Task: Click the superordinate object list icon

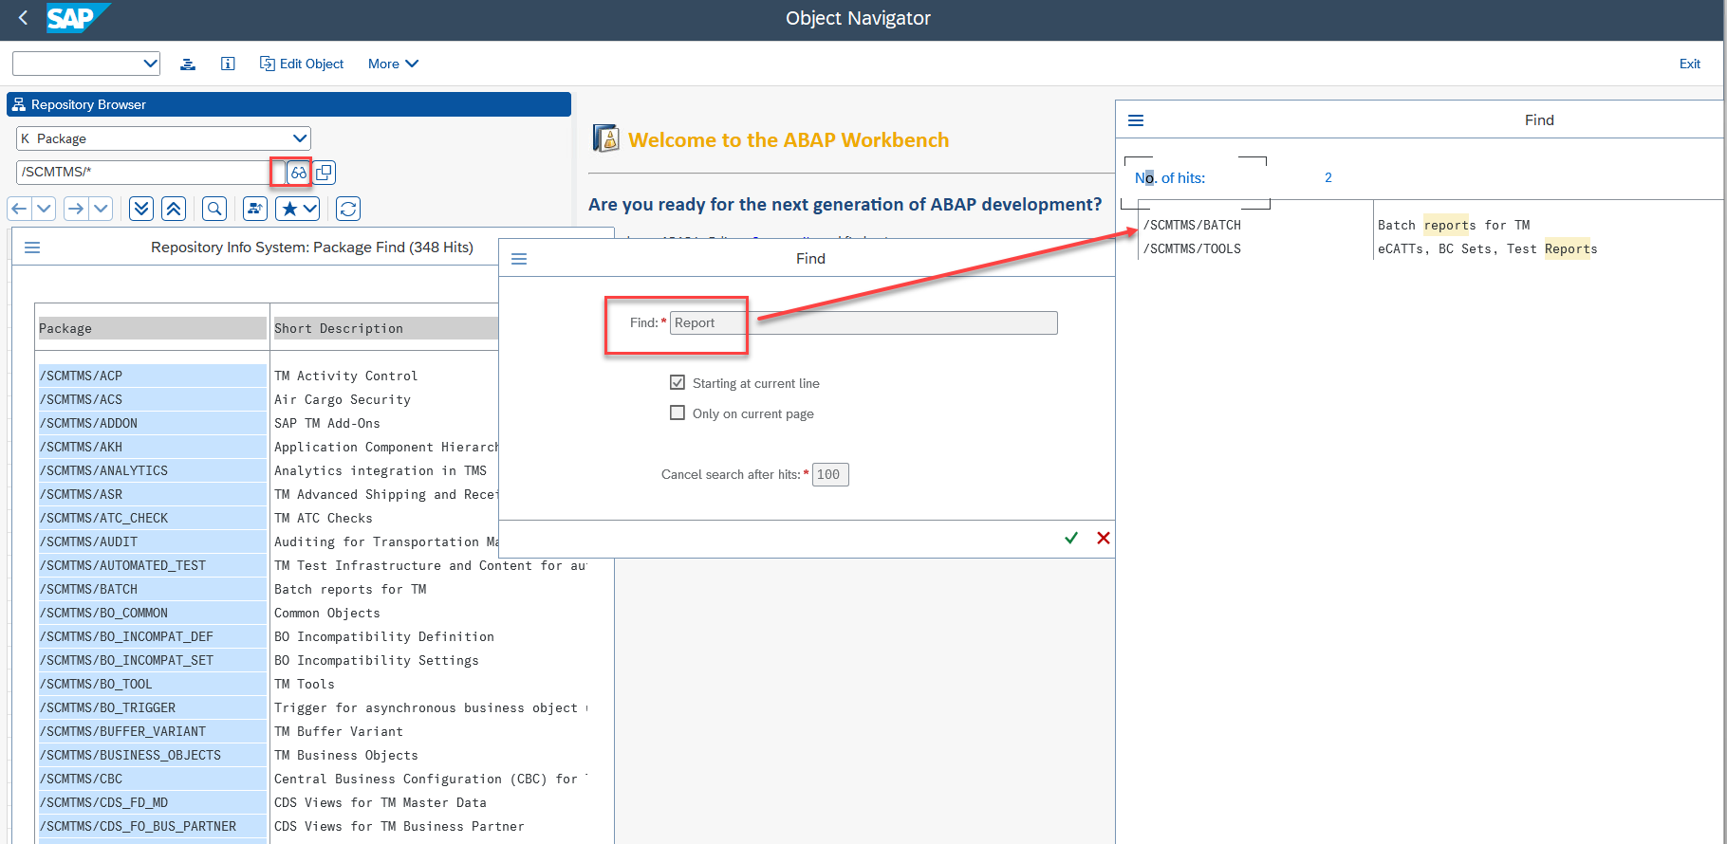Action: pos(255,209)
